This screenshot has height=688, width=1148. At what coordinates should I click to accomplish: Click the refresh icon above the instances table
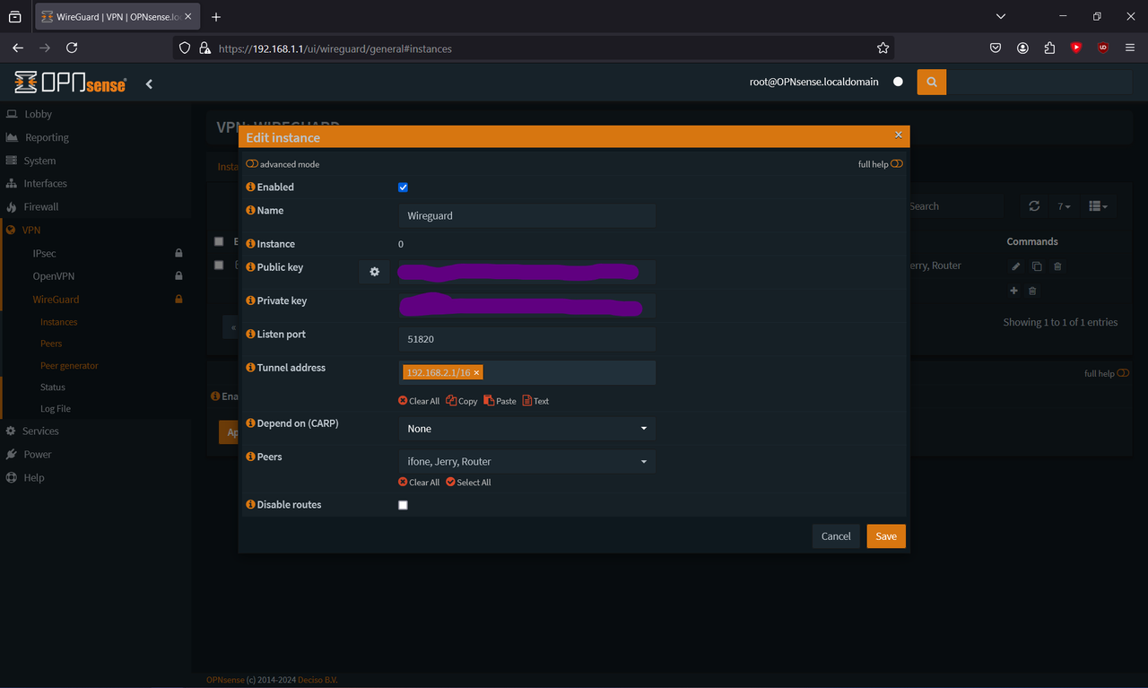click(x=1033, y=205)
